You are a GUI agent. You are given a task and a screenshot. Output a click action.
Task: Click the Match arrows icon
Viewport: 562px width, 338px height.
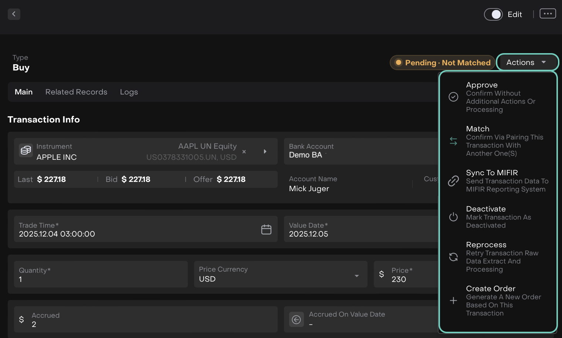[x=453, y=141]
